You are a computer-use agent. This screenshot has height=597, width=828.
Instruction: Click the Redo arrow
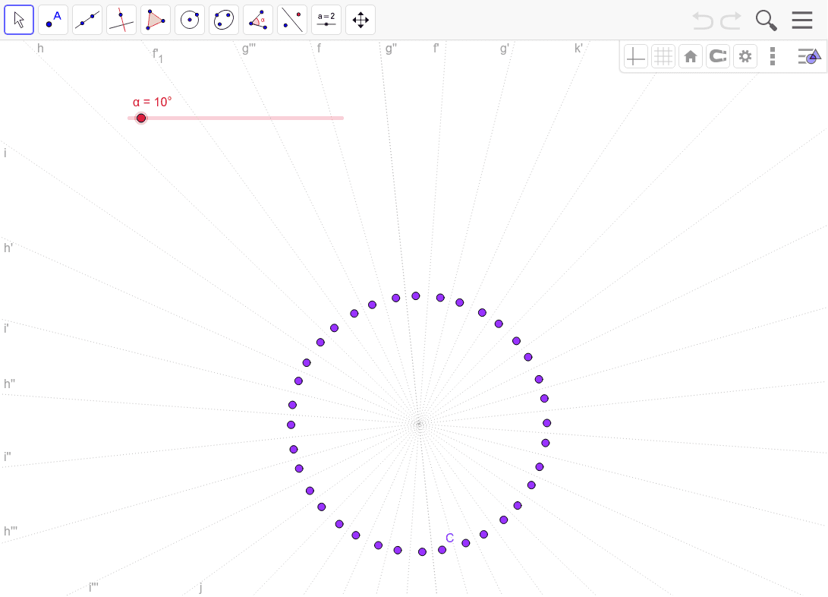tap(732, 21)
